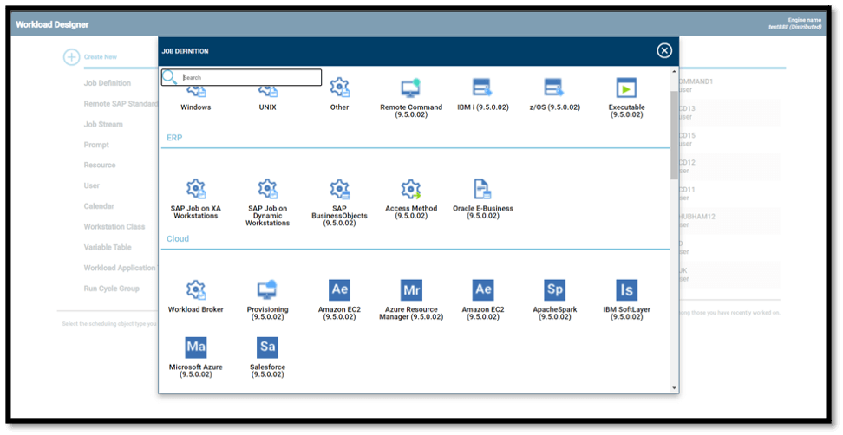The width and height of the screenshot is (843, 435).
Task: Open Remote SAP Standard in Create New list
Action: tap(121, 104)
